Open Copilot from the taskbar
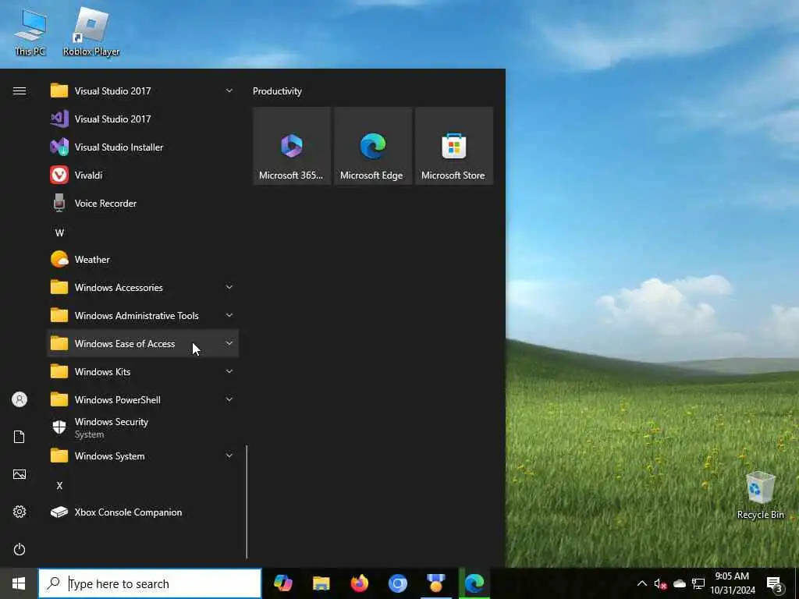 (x=282, y=583)
